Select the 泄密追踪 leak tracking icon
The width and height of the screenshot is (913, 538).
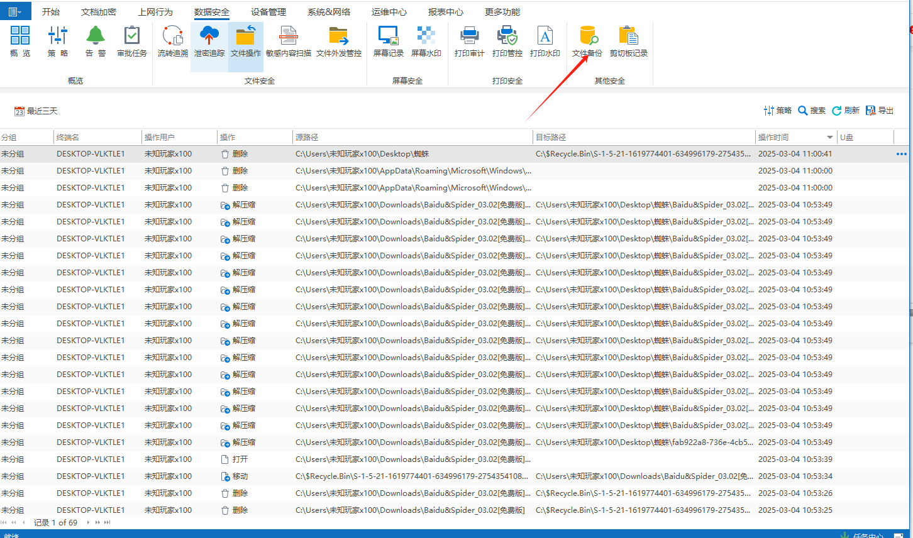[209, 41]
